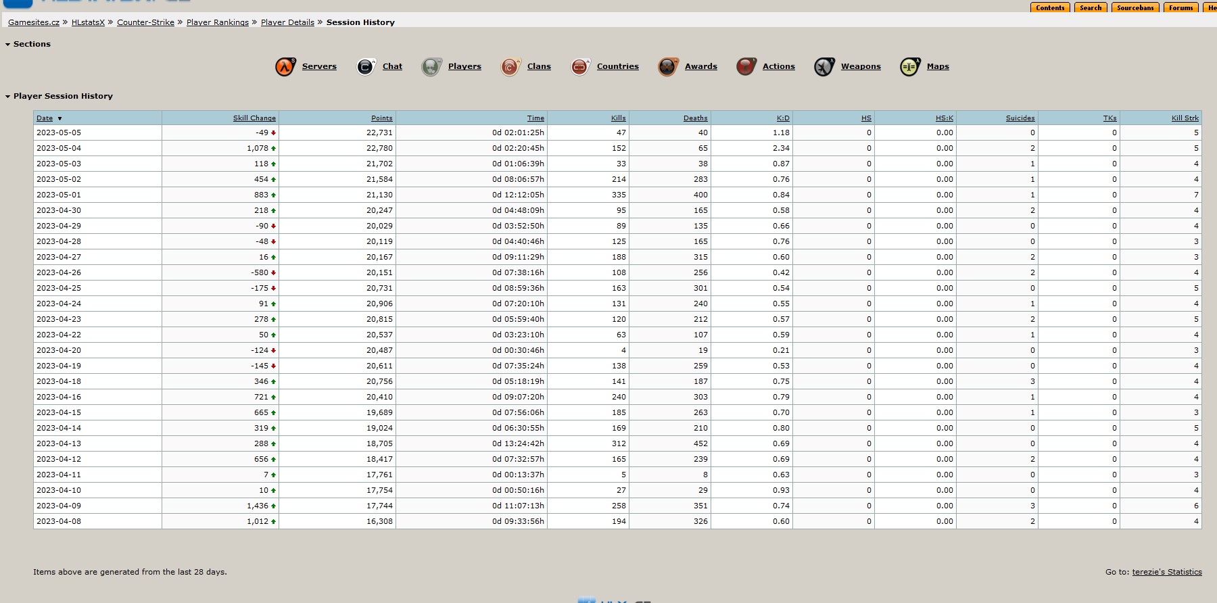
Task: Navigate to Counter-Strike breadcrumb link
Action: coord(145,22)
